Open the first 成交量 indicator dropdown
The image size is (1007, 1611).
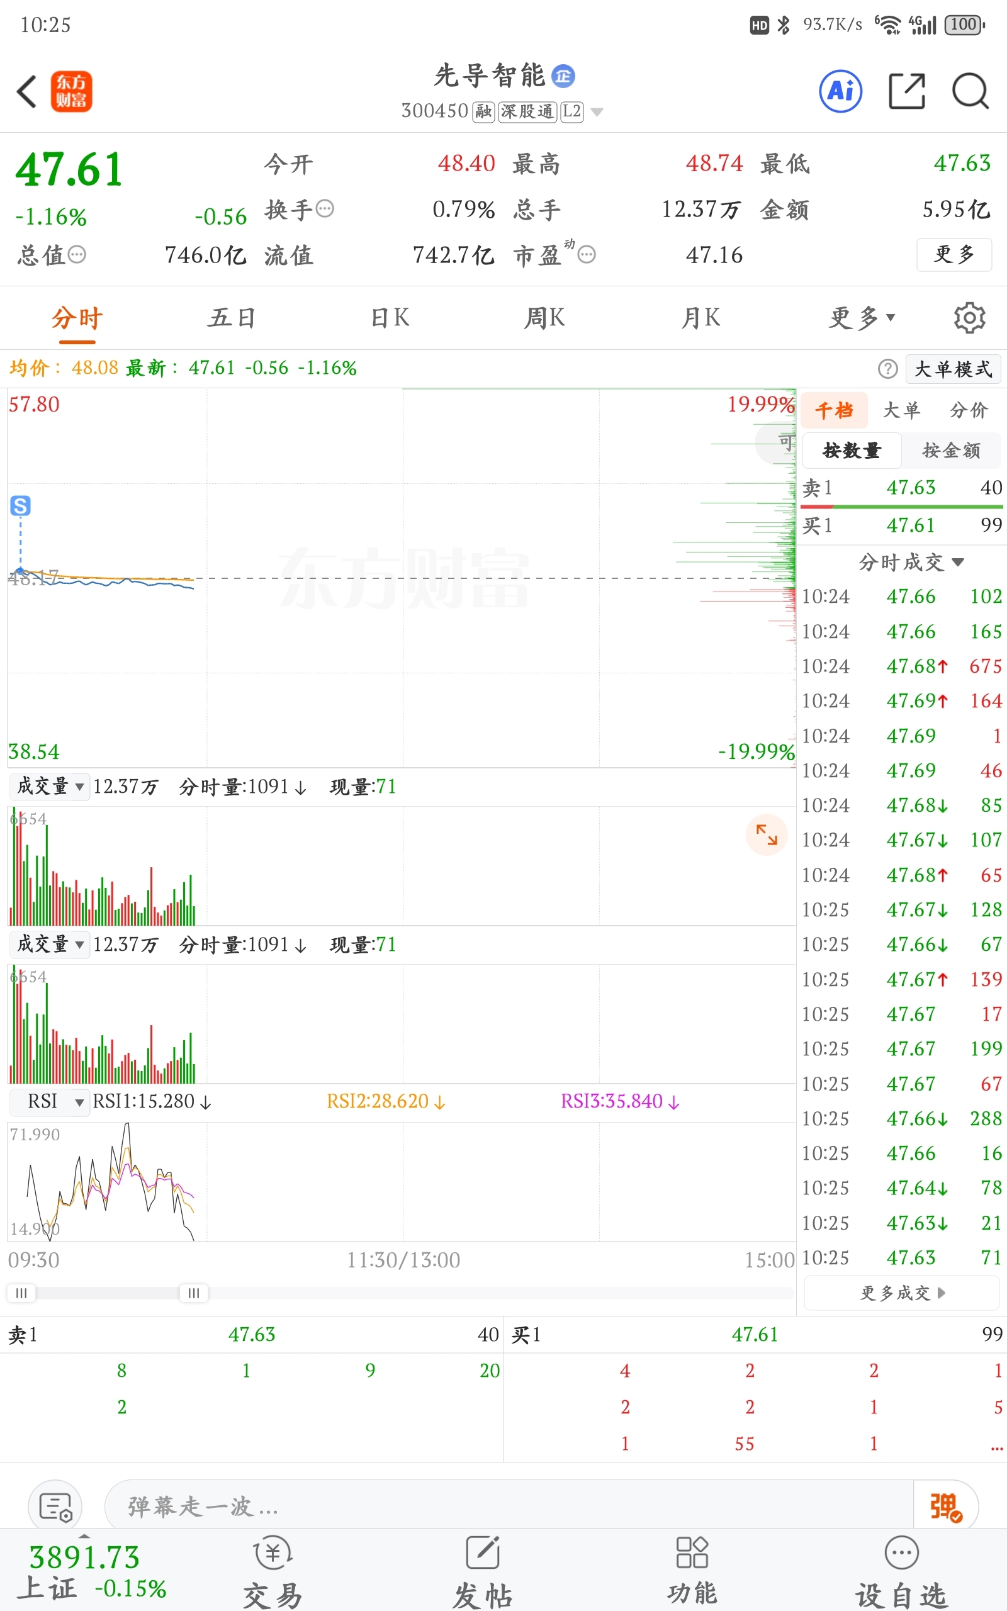(x=50, y=786)
